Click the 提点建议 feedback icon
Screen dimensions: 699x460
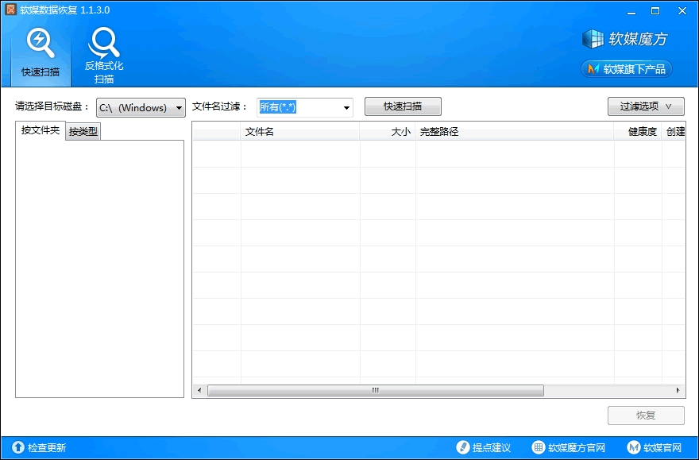463,448
